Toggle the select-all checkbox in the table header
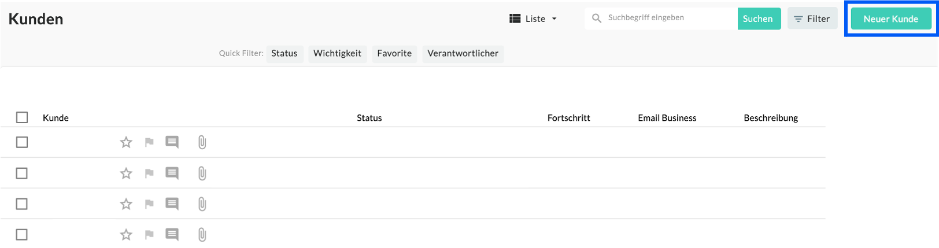 point(22,118)
